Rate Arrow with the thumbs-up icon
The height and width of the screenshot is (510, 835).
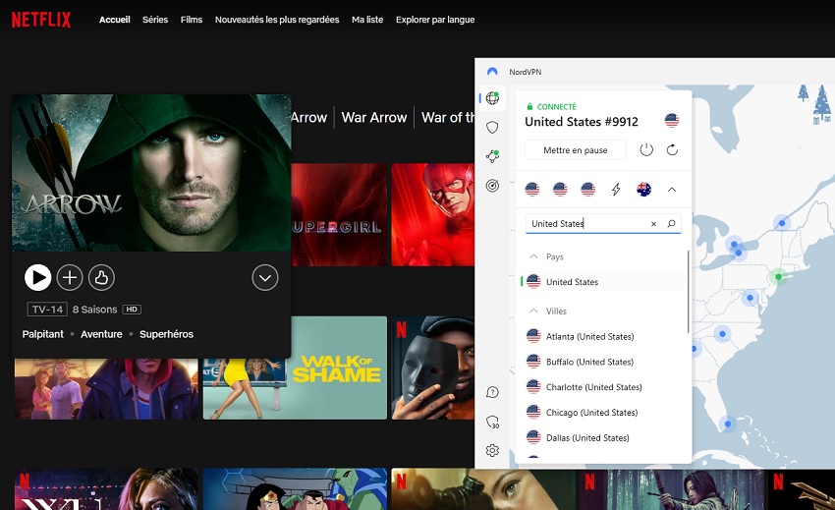pyautogui.click(x=101, y=278)
